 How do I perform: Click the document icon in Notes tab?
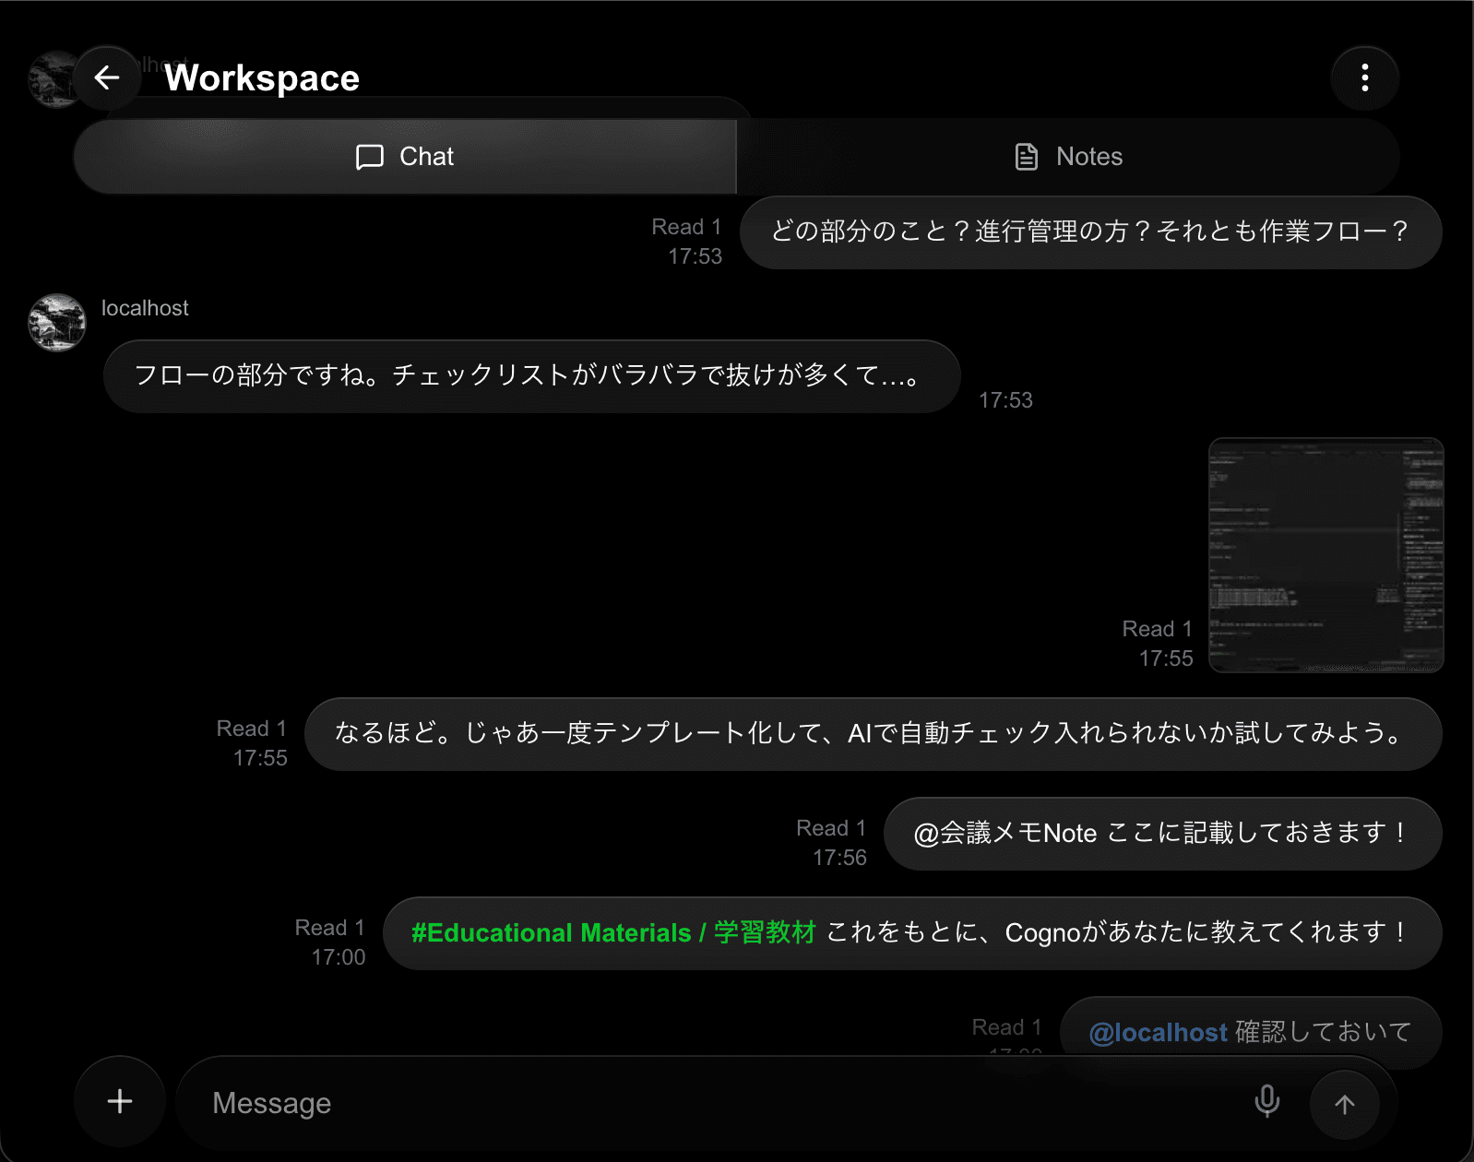click(x=1026, y=157)
